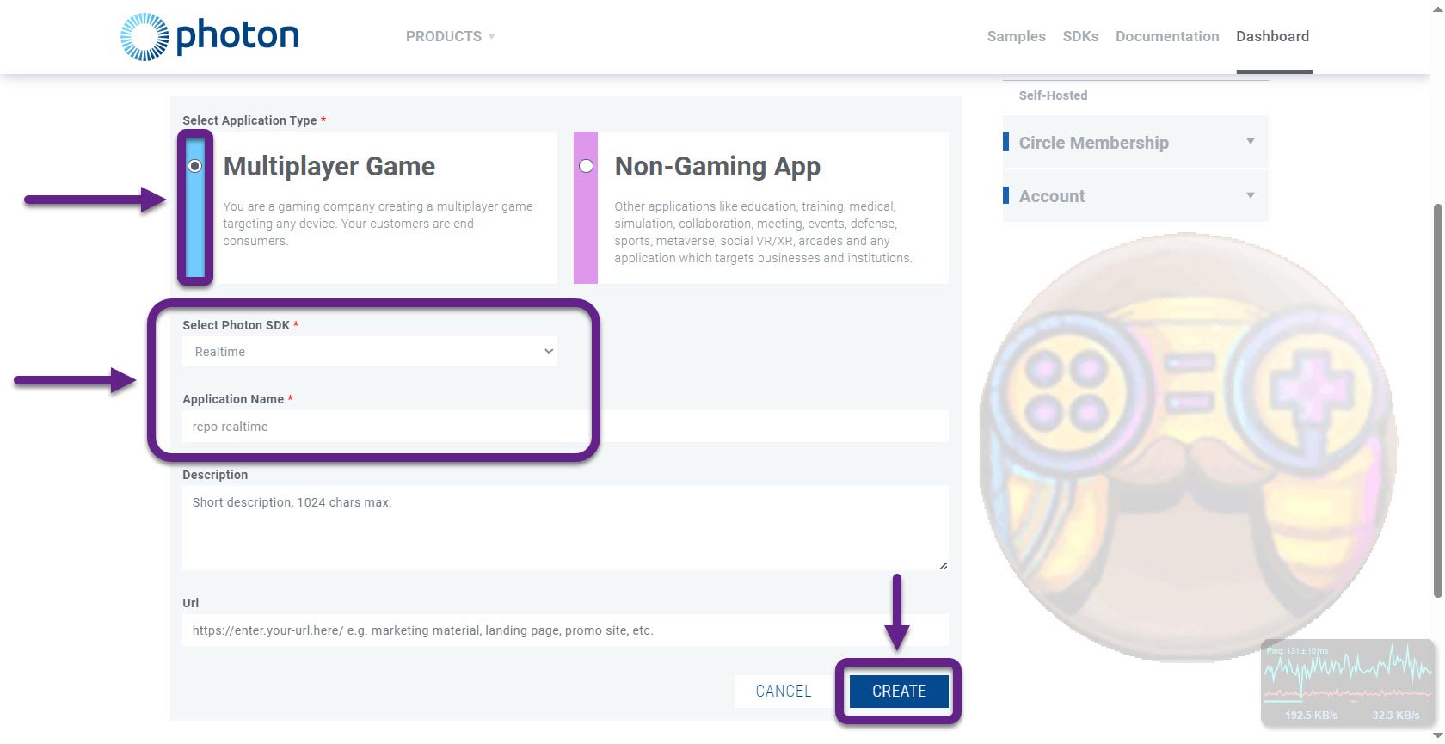Viewport: 1445px width, 744px height.
Task: Expand the Circle Membership section
Action: tap(1135, 143)
